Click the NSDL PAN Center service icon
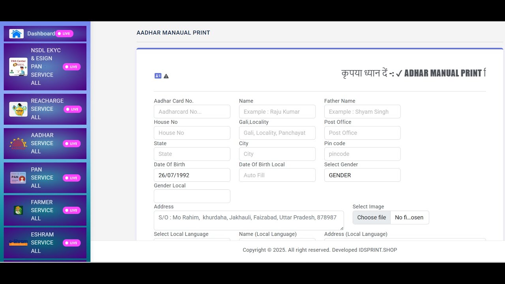This screenshot has height=284, width=505. (x=18, y=67)
